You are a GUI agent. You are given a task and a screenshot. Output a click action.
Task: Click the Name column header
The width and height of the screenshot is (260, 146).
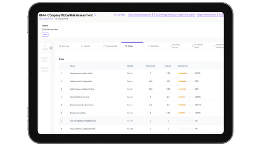[x=73, y=66]
